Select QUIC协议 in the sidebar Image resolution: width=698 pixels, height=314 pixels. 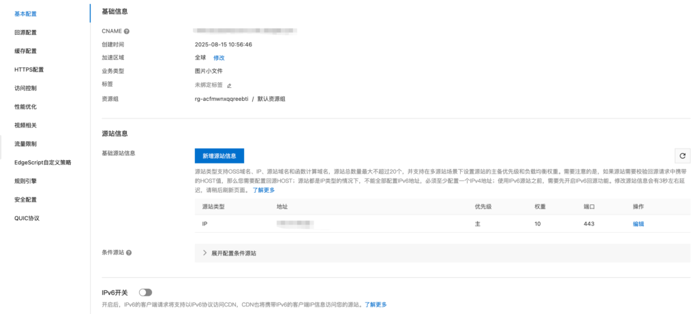[x=27, y=218]
